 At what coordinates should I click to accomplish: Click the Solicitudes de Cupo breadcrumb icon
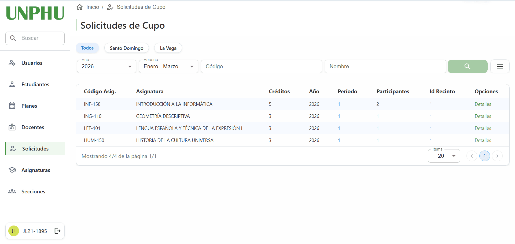point(110,7)
